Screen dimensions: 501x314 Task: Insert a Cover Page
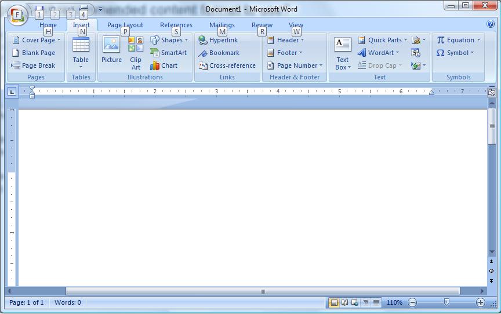click(36, 40)
